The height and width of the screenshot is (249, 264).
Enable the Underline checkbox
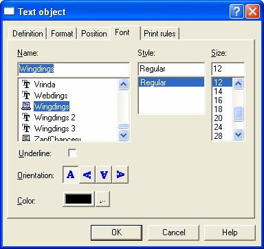point(72,153)
